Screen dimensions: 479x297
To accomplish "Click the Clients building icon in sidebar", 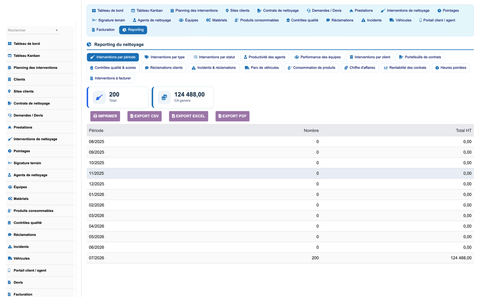I will 10,80.
